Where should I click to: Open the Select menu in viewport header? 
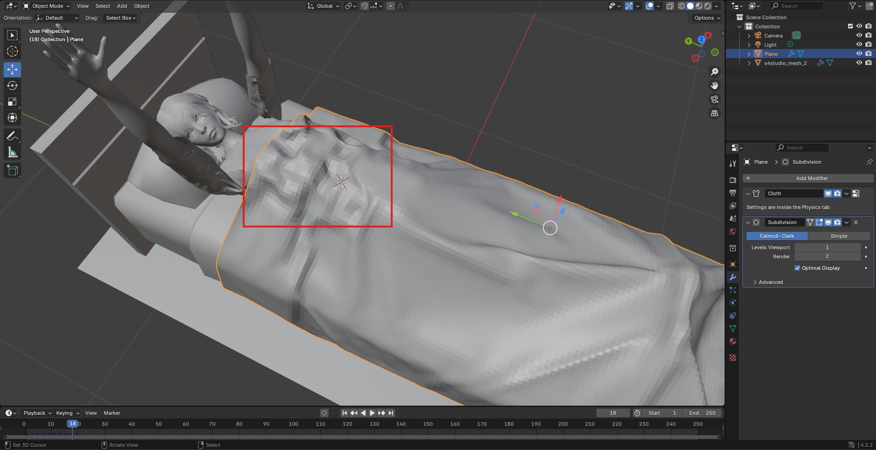click(102, 6)
